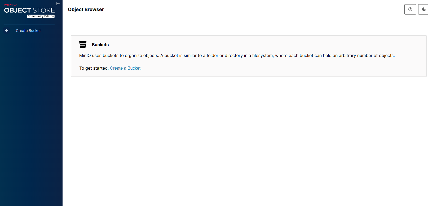Click the Object Browser heading area
Image resolution: width=428 pixels, height=206 pixels.
[86, 9]
